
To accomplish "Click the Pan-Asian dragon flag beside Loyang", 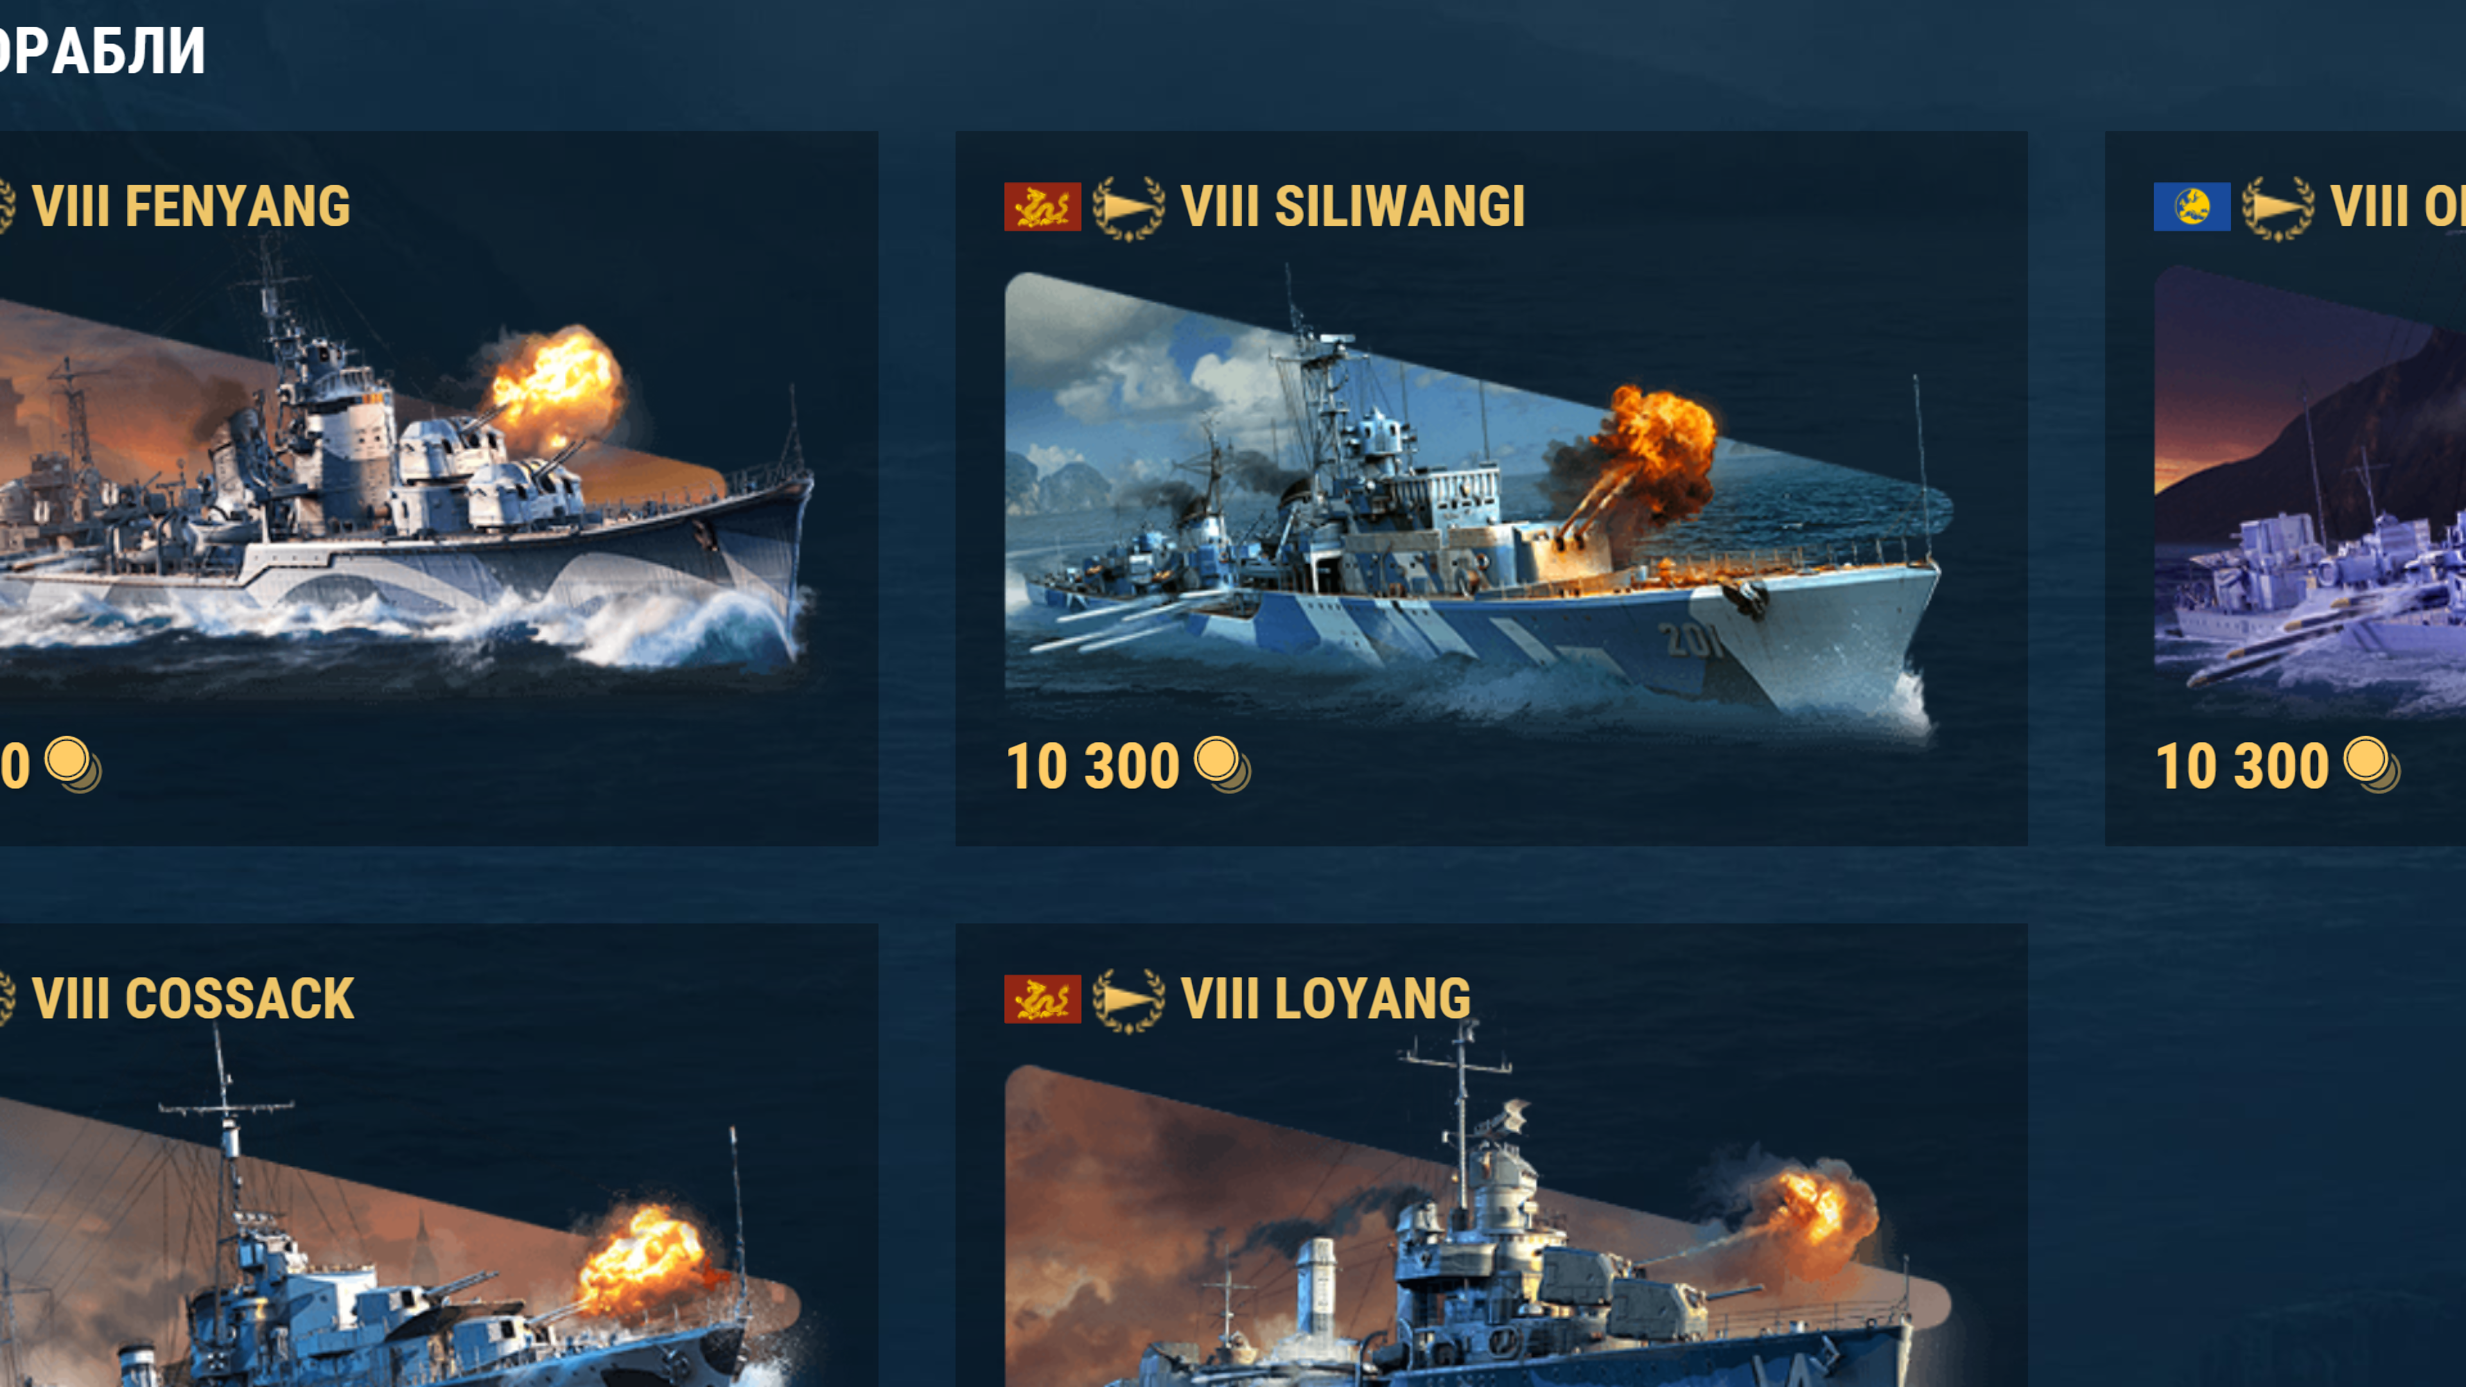I will click(x=1042, y=999).
